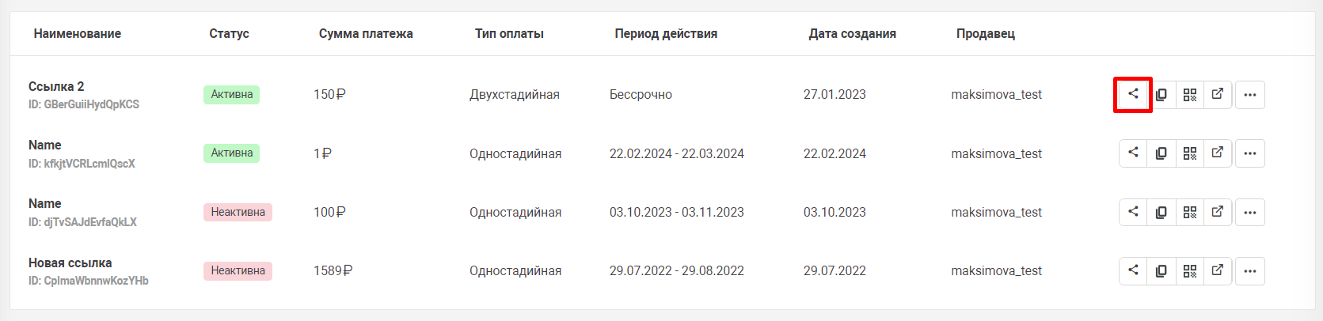Open the 22.02.2024 link in new window
Screen dimensions: 1323x321
(1218, 153)
